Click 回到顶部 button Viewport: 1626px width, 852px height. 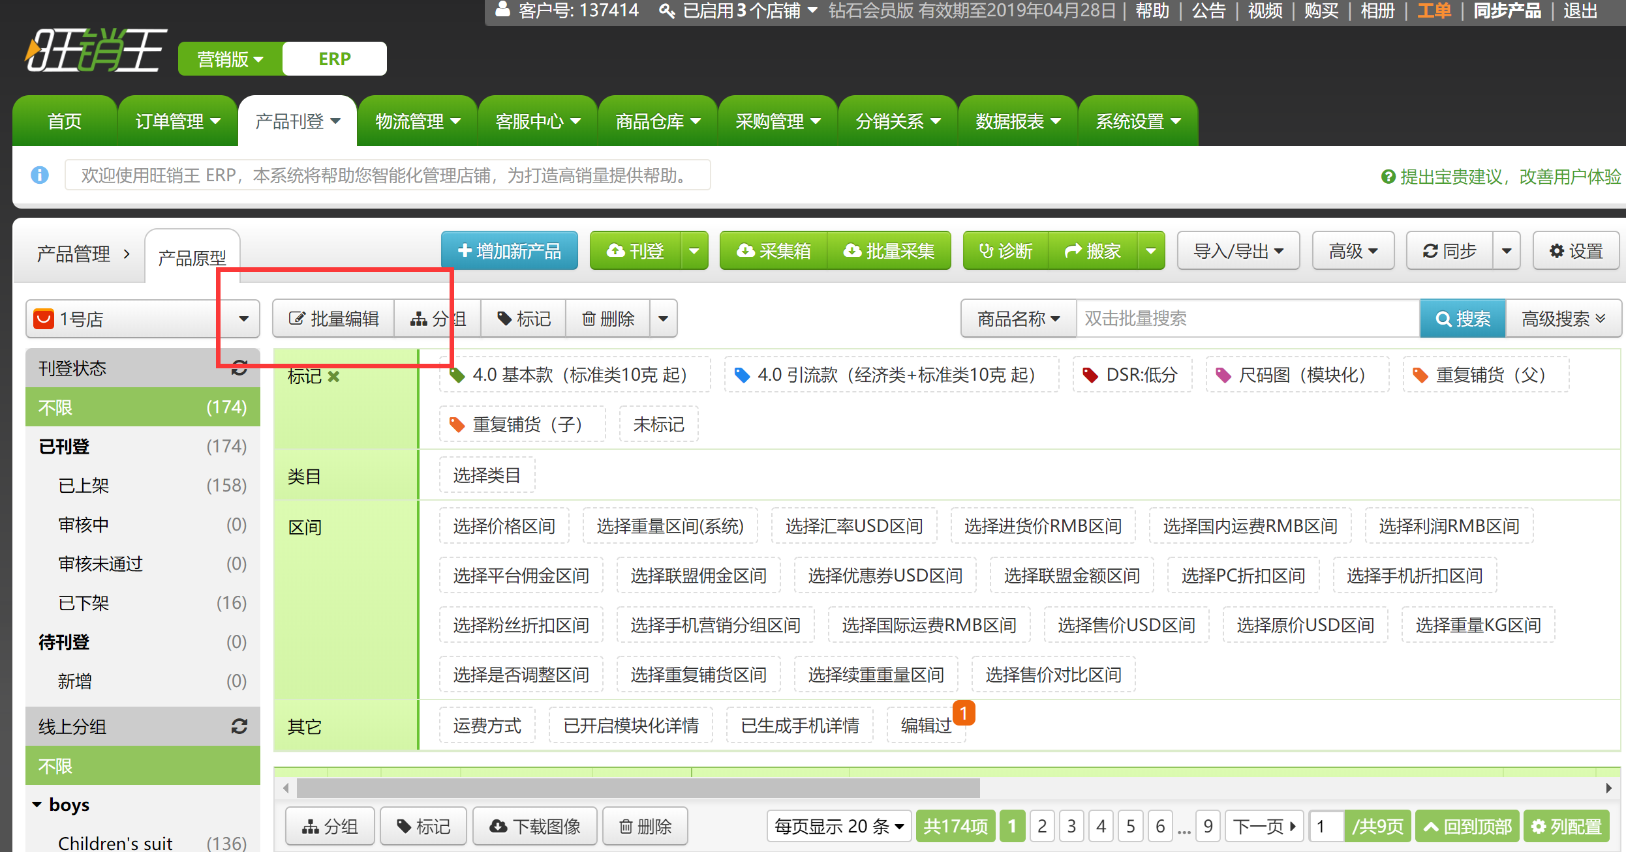[1467, 826]
